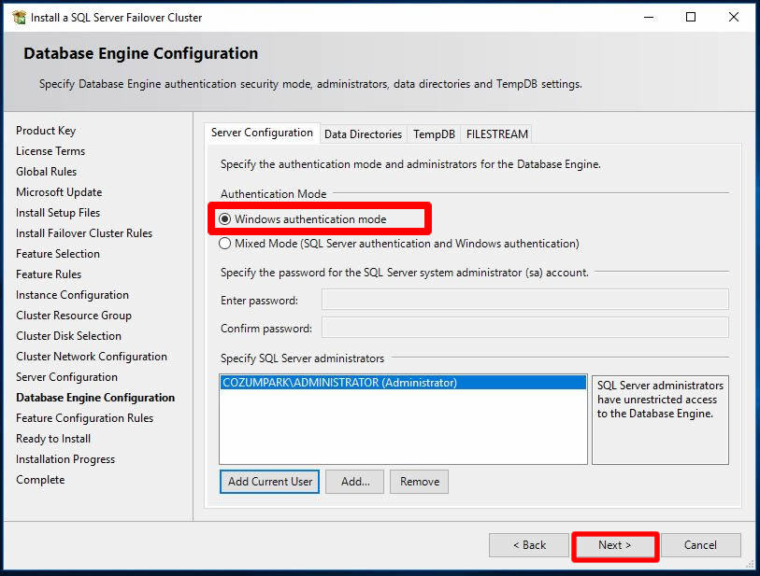This screenshot has height=576, width=760.
Task: Click the Add Current User button
Action: click(270, 482)
